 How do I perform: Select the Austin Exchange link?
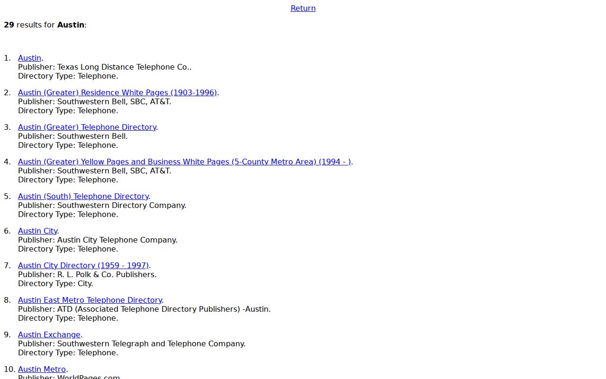49,334
